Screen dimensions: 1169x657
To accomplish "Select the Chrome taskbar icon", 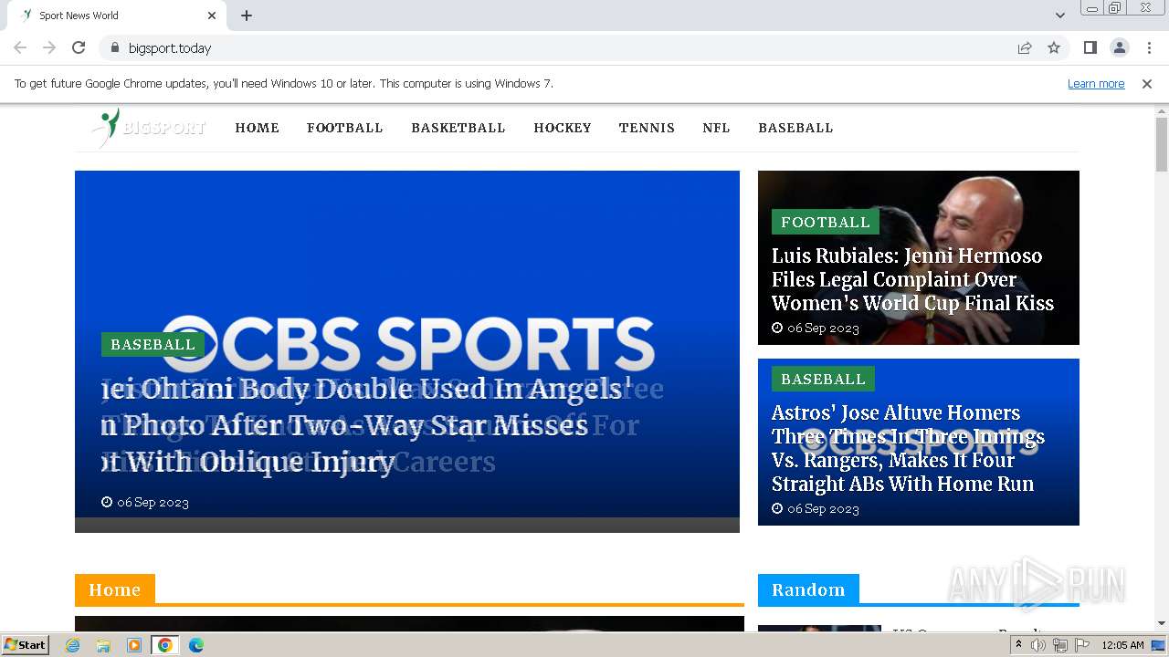I will [165, 645].
